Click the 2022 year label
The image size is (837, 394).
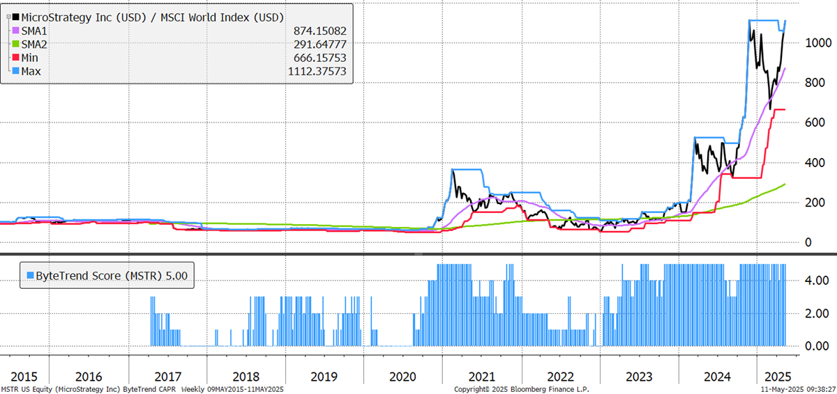(561, 377)
